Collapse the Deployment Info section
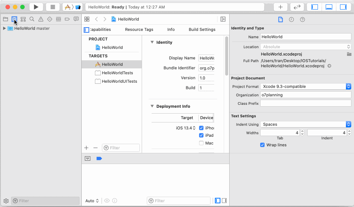Image resolution: width=354 pixels, height=207 pixels. pyautogui.click(x=152, y=106)
